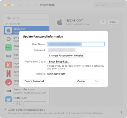
Task: Go forward with the right chevron
Action: click(28, 5)
